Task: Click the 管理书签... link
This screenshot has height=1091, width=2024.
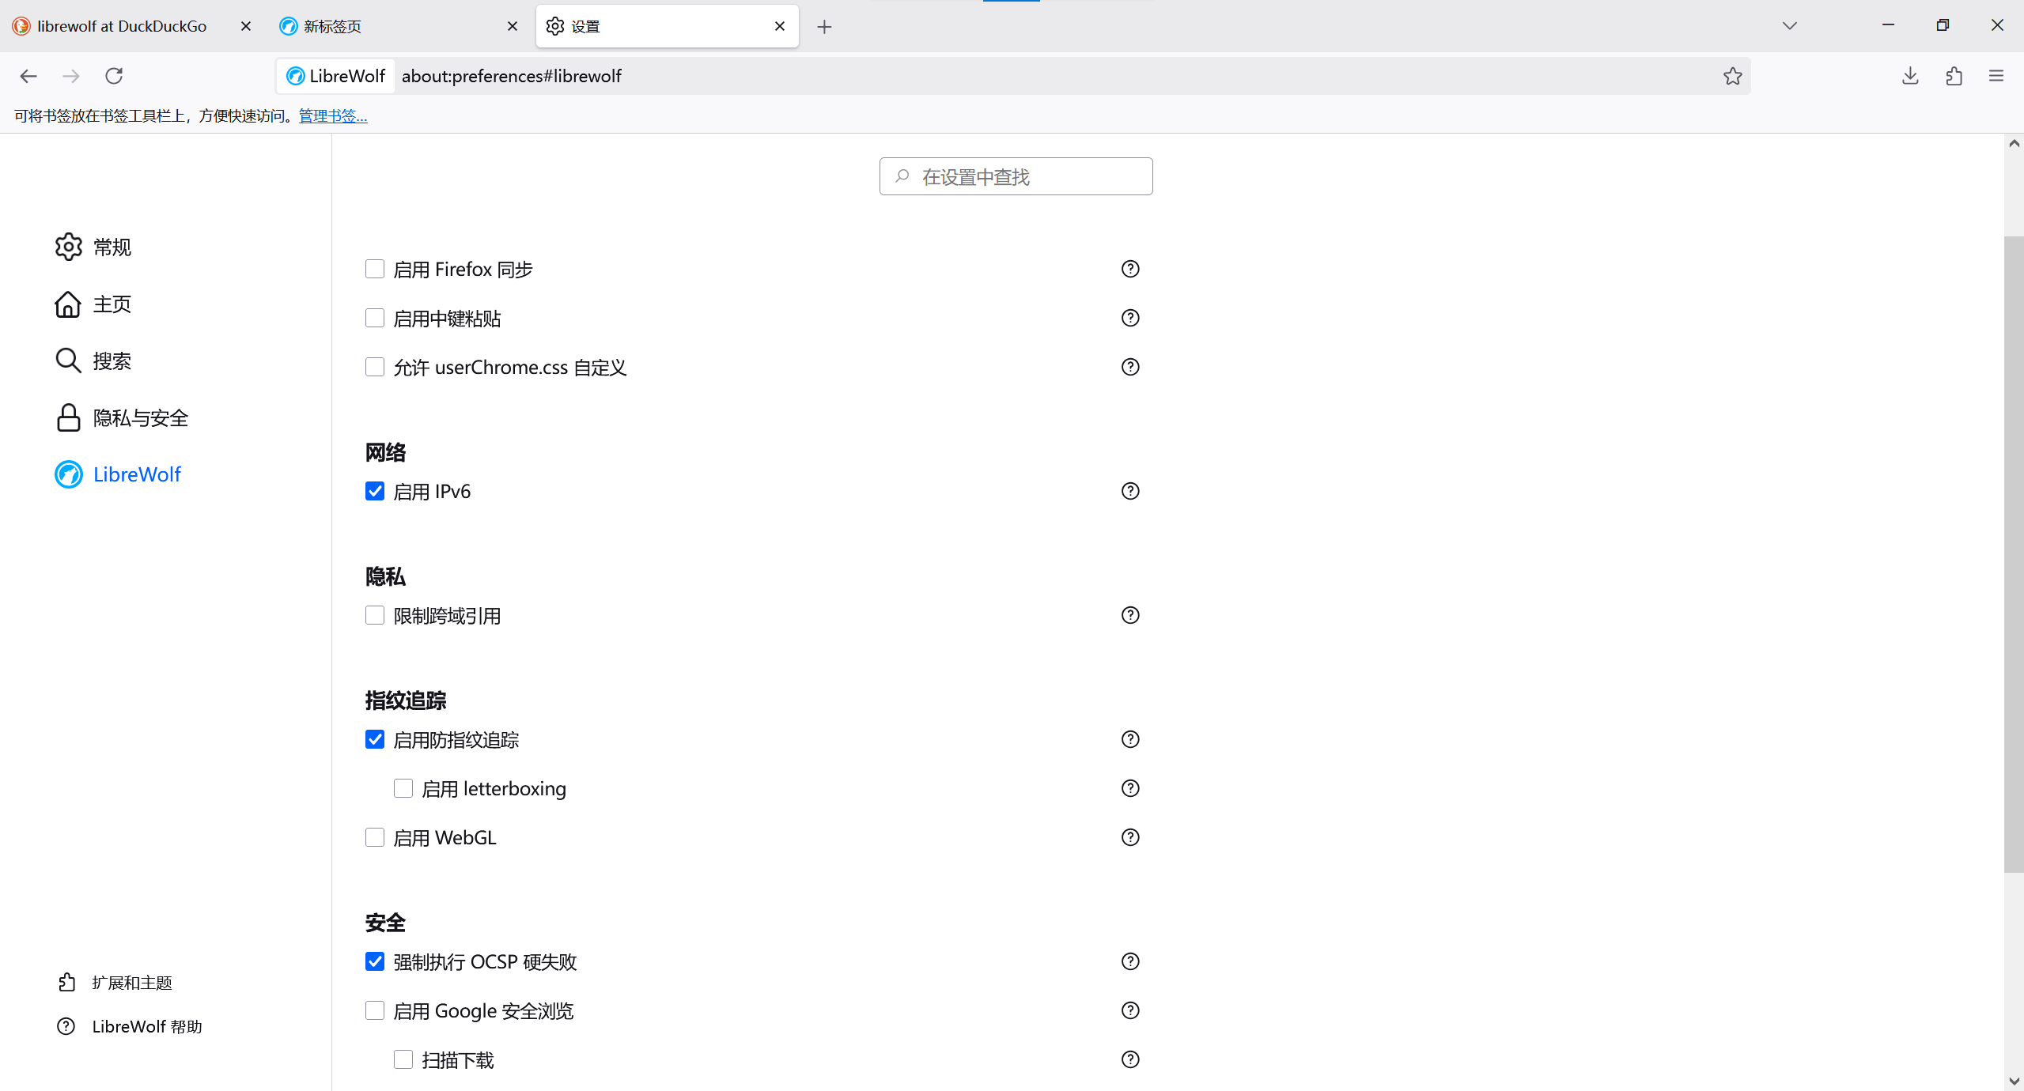Action: [x=333, y=116]
